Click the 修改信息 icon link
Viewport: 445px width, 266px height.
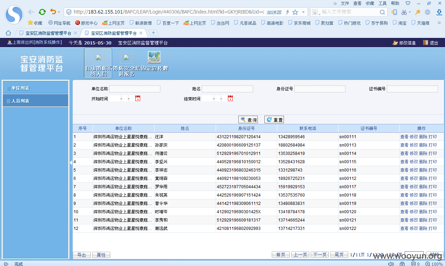[404, 43]
